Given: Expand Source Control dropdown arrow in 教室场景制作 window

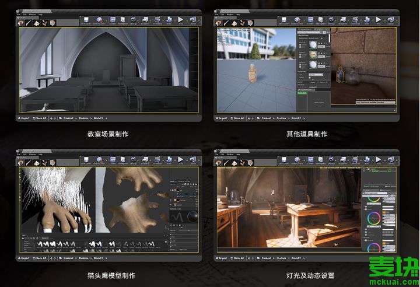Looking at the screenshot, I should (x=106, y=21).
